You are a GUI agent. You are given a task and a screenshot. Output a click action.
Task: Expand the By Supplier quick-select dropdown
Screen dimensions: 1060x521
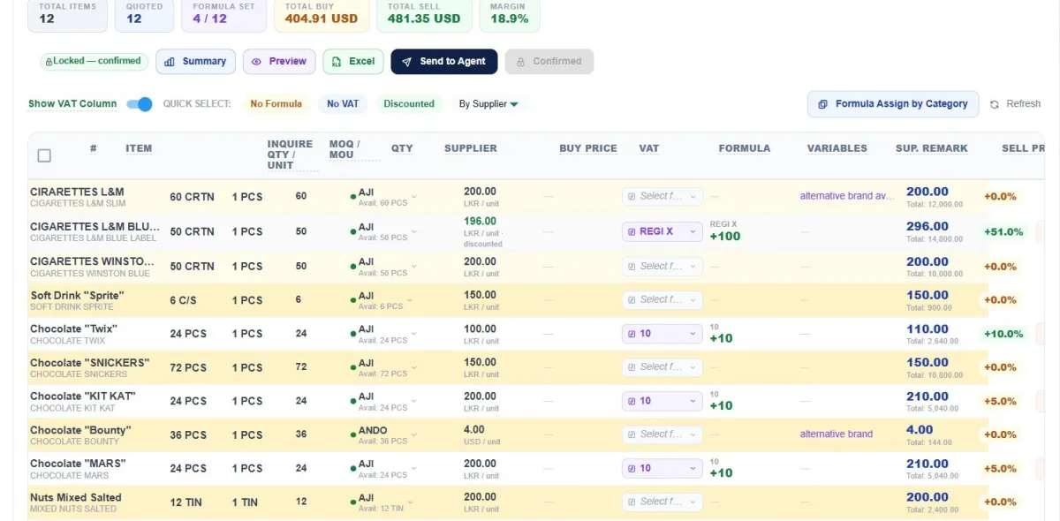pyautogui.click(x=488, y=104)
